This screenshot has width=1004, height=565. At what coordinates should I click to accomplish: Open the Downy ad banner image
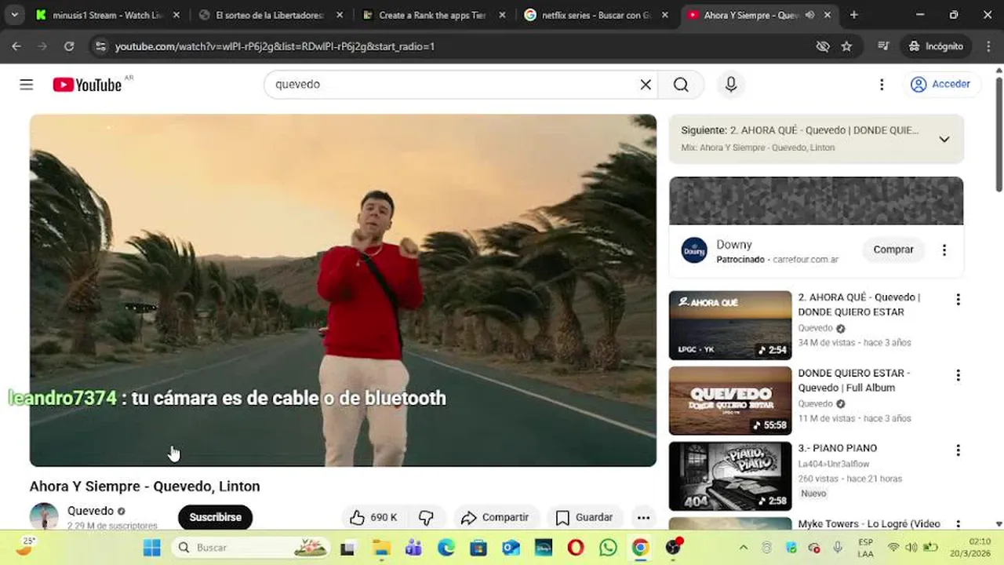point(816,201)
